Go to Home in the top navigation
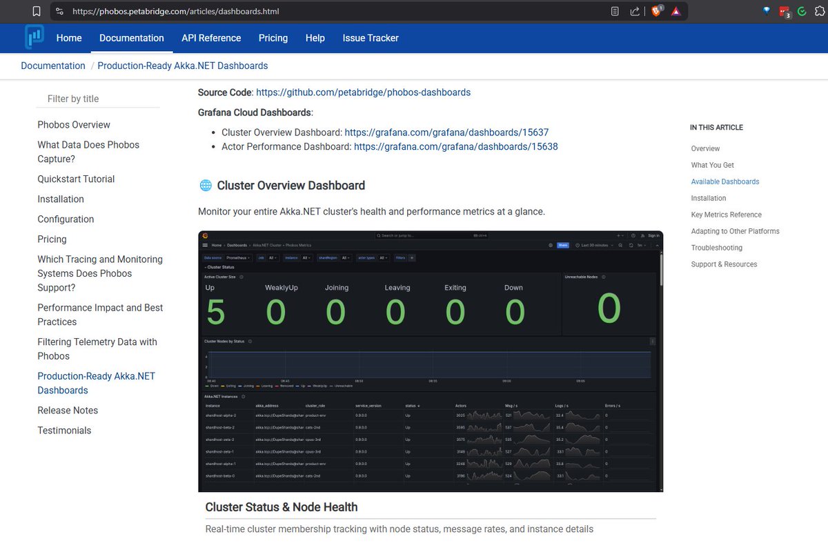This screenshot has width=828, height=550. pos(69,38)
